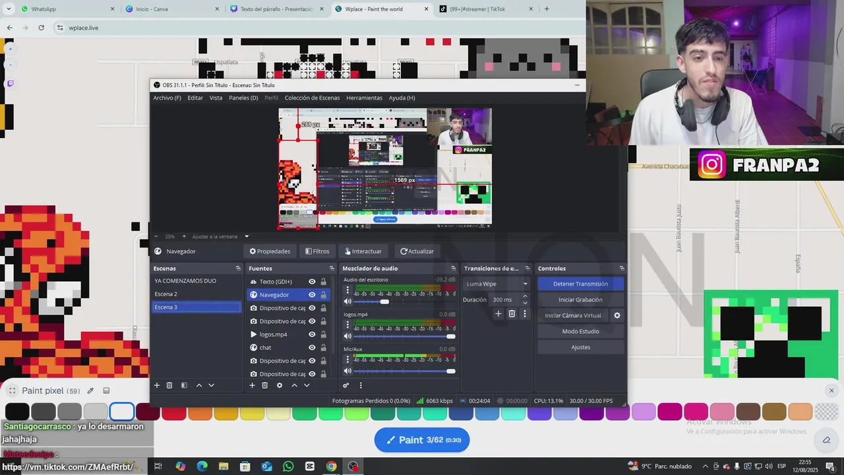This screenshot has height=475, width=844.
Task: Open the Filtros dialog in OBS
Action: click(x=317, y=251)
